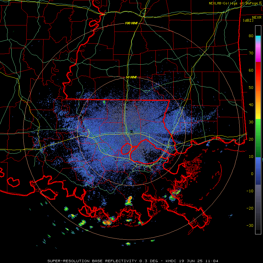This screenshot has width=263, height=263.
Task: Click the green band of the color bar
Action: [258, 138]
